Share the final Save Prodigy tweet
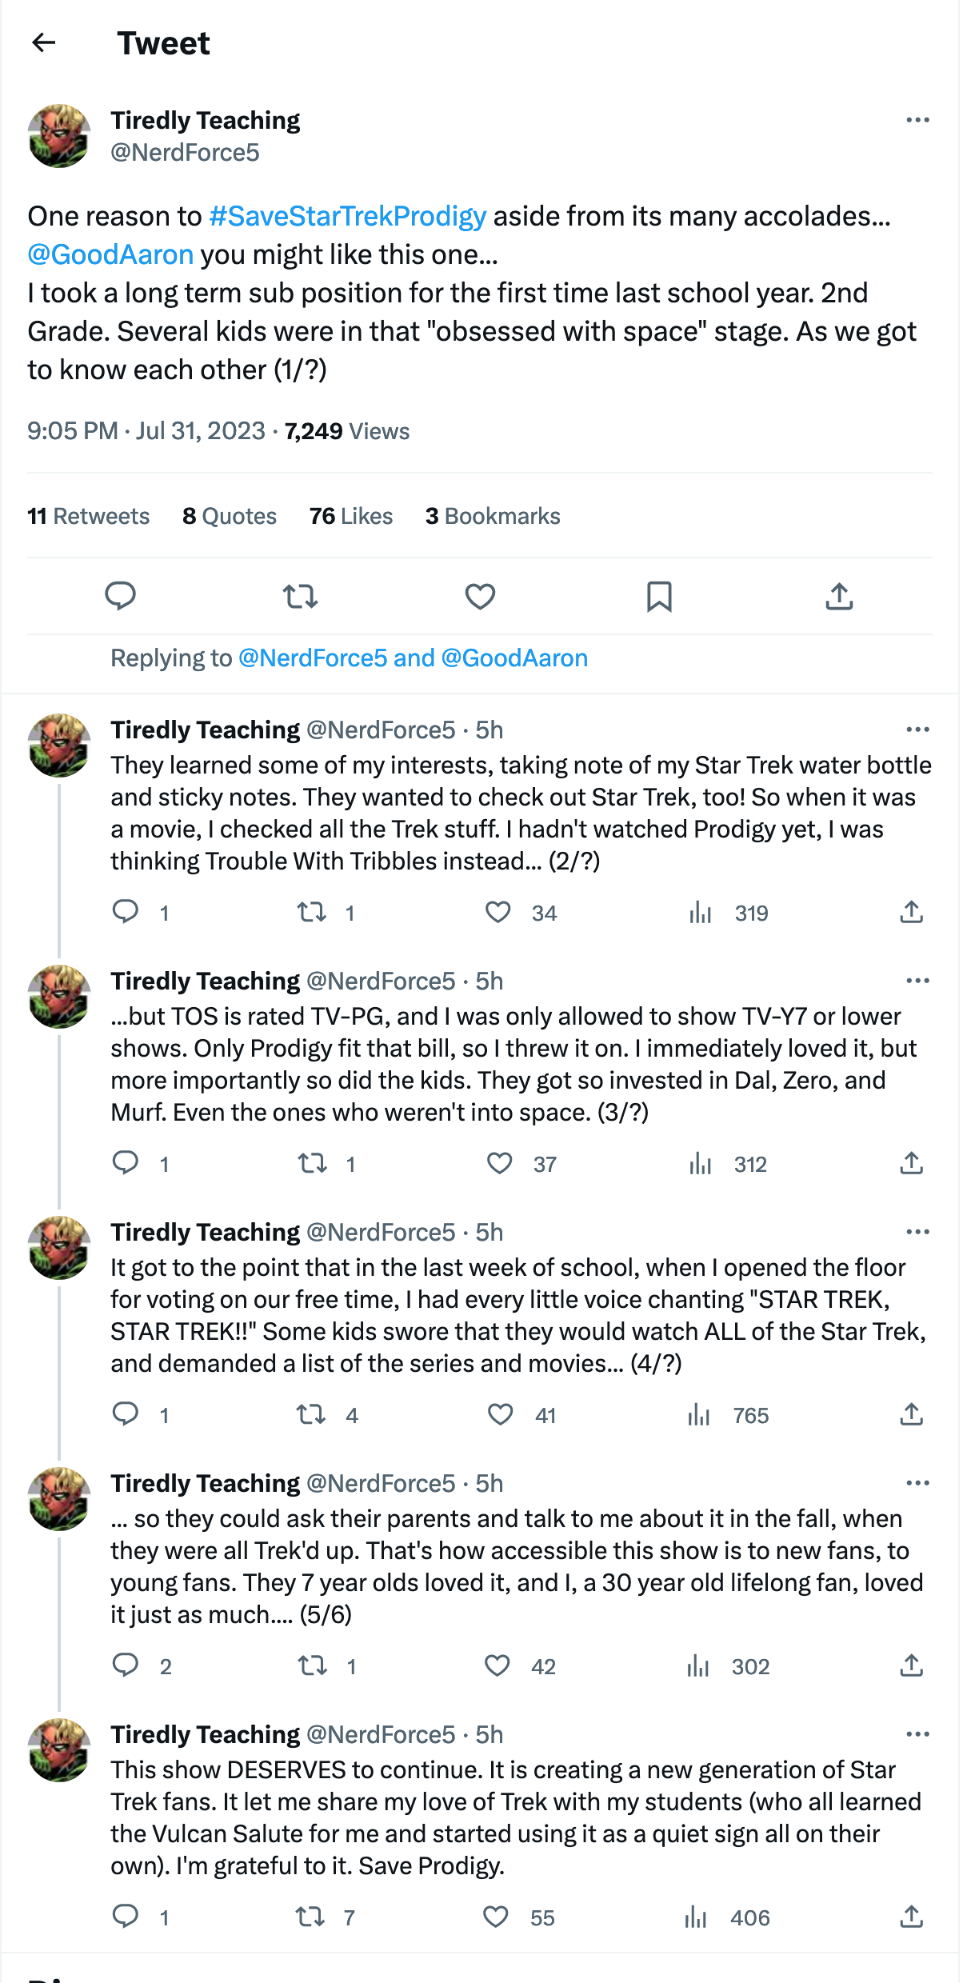 click(912, 1917)
